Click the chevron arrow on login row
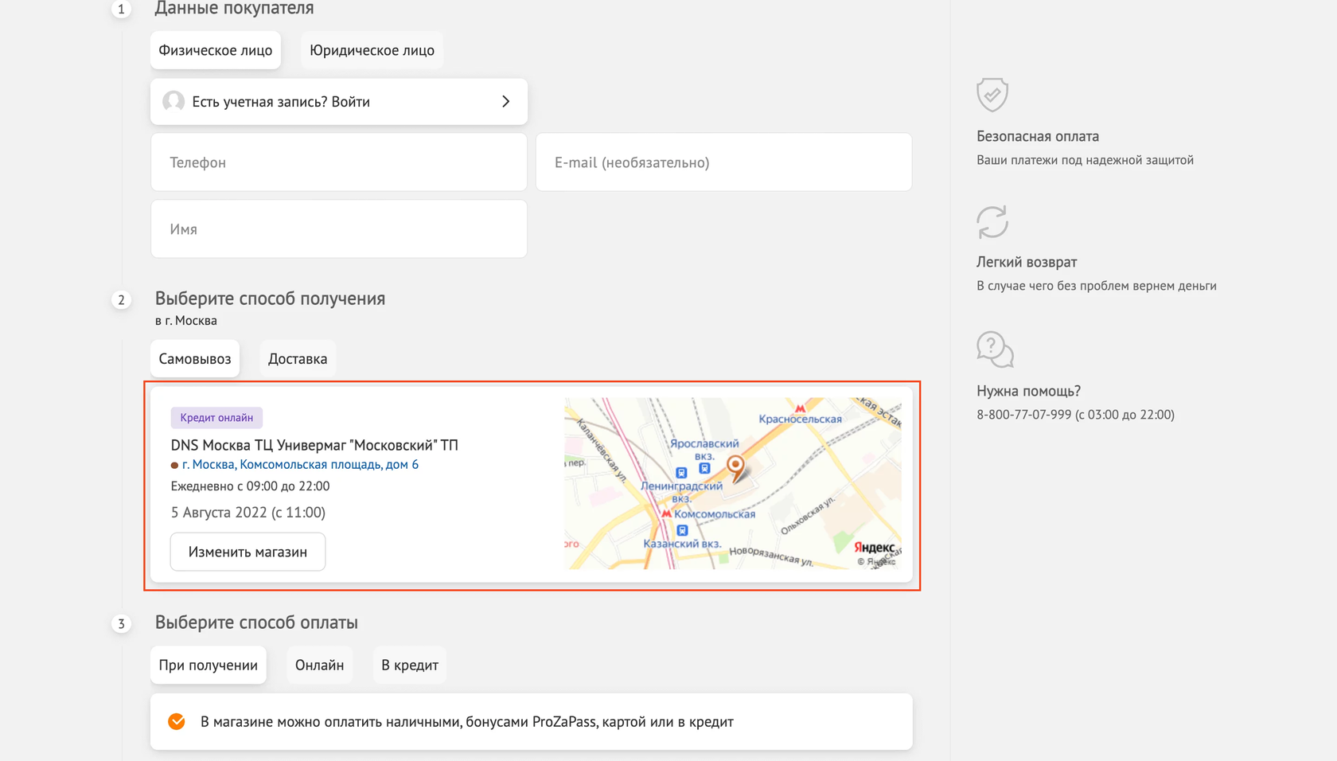 (x=505, y=102)
